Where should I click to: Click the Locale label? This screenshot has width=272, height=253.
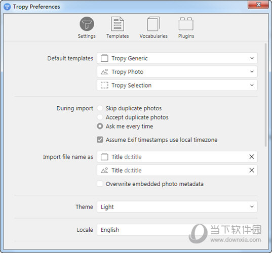pos(85,230)
